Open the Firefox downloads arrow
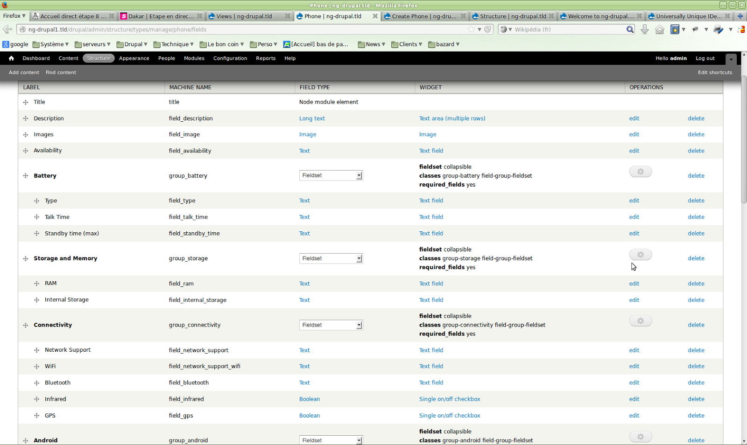 pyautogui.click(x=645, y=29)
